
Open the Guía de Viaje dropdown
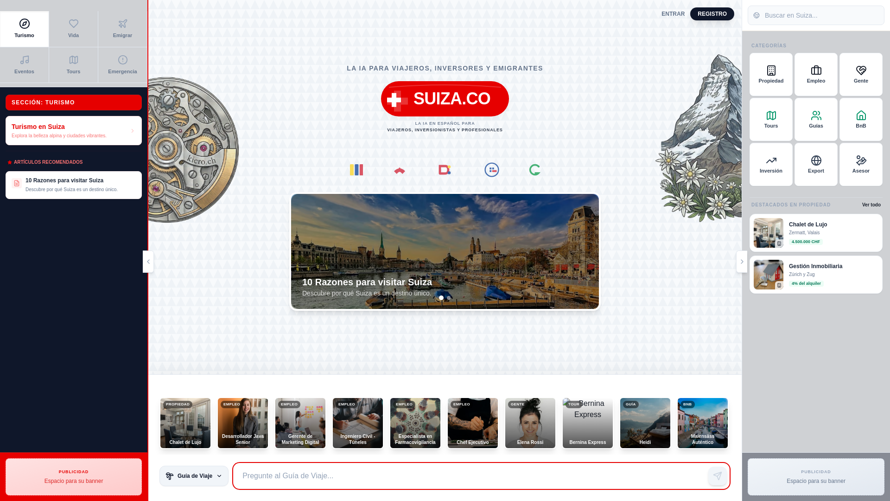[x=194, y=476]
